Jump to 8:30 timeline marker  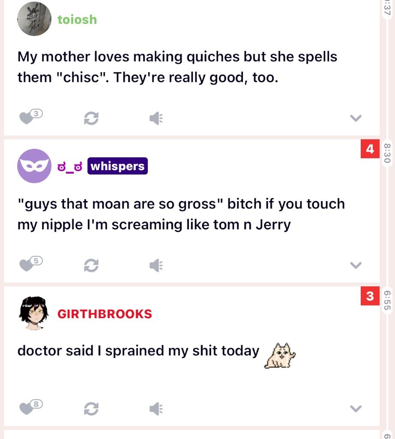coord(387,153)
